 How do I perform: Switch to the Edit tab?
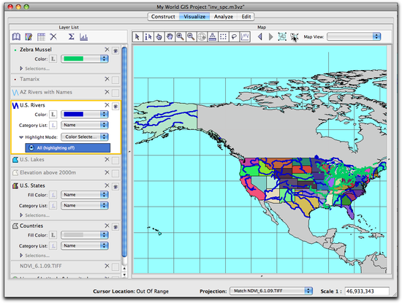point(246,17)
